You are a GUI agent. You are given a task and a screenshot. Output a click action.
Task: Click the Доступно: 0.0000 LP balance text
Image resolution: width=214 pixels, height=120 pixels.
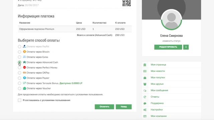[x=71, y=83]
